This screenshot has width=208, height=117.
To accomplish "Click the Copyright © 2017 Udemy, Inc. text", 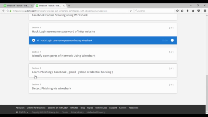I will (x=45, y=112).
